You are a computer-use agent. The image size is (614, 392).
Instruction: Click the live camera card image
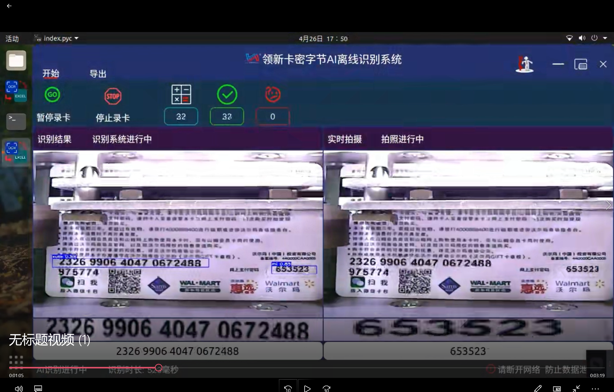(x=468, y=234)
